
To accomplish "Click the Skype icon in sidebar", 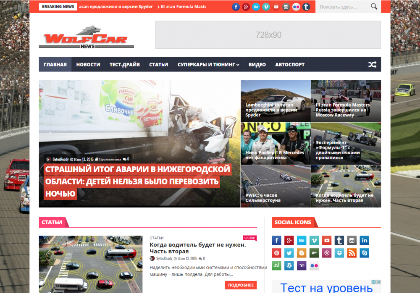I will click(365, 253).
